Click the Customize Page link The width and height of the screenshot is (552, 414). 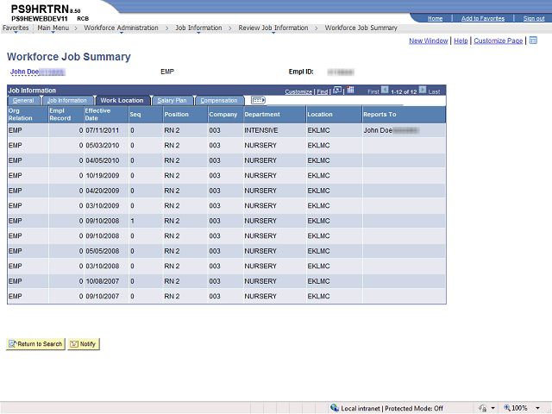click(498, 41)
